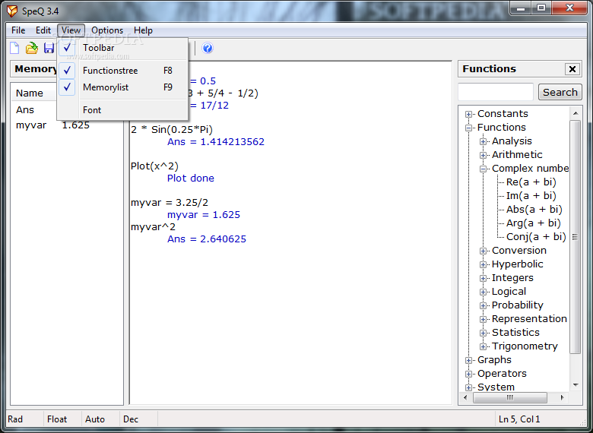The height and width of the screenshot is (433, 593).
Task: Expand the Integers tree node
Action: pyautogui.click(x=483, y=278)
